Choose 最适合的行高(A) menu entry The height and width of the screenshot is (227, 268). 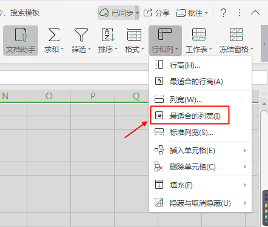tap(200, 81)
